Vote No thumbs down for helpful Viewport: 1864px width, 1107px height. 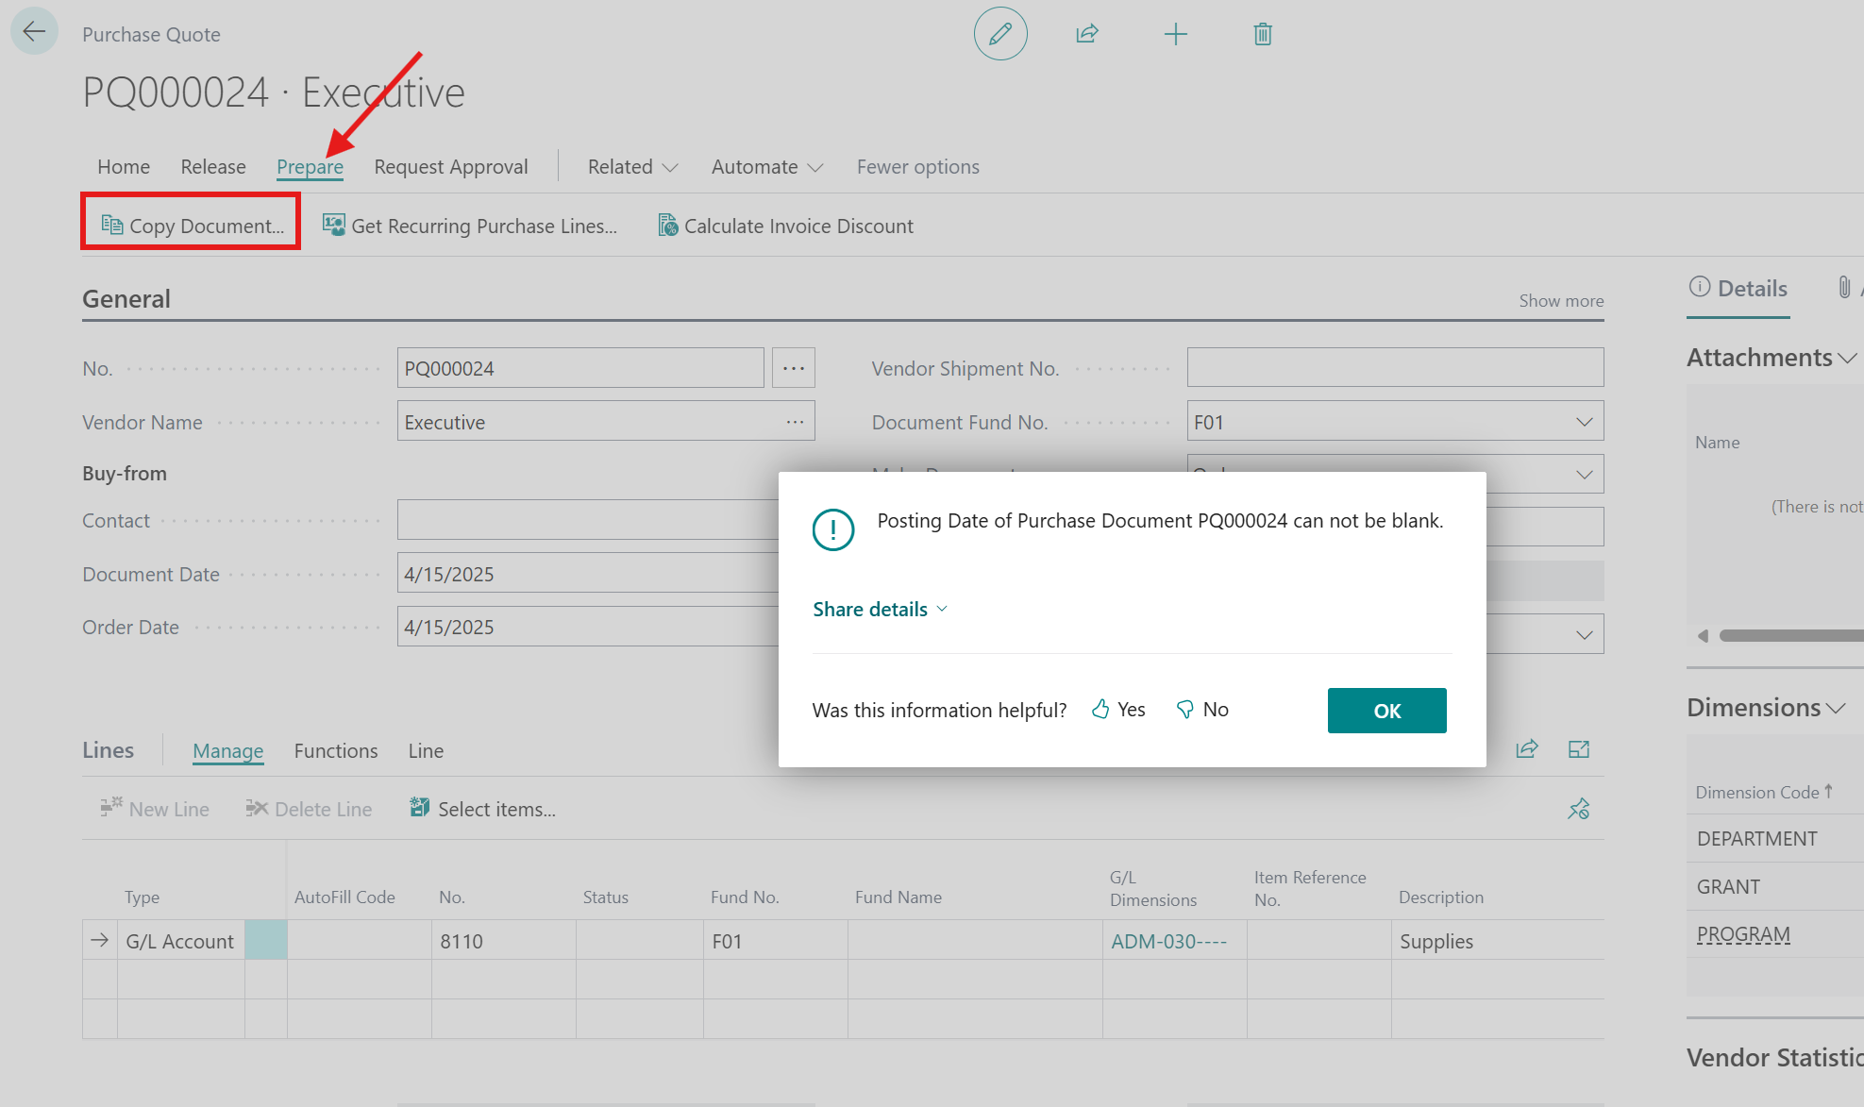click(1202, 710)
